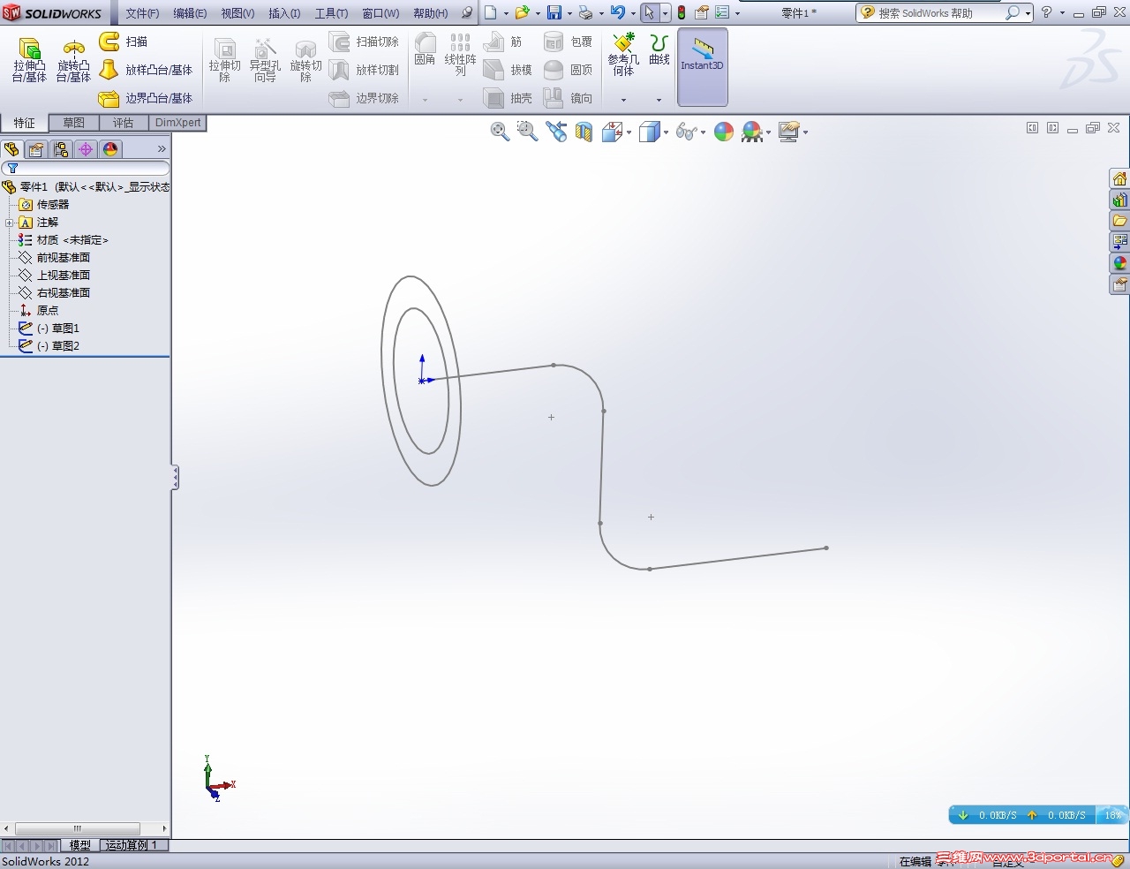Viewport: 1130px width, 869px height.
Task: Open the SolidWorks Resources home icon
Action: [x=1119, y=179]
